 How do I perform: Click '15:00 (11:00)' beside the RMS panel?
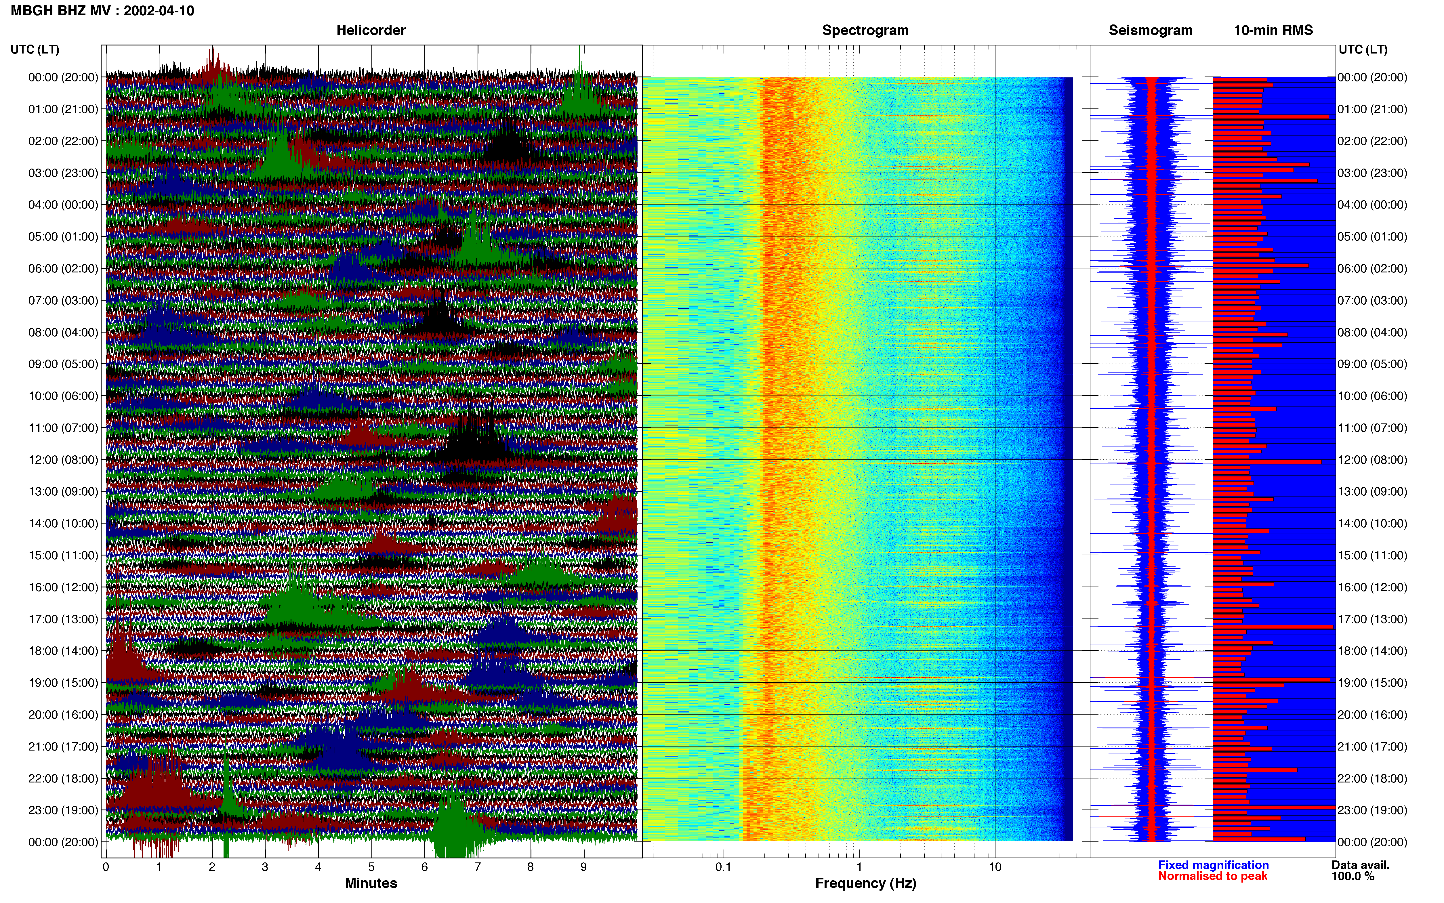click(x=1372, y=555)
